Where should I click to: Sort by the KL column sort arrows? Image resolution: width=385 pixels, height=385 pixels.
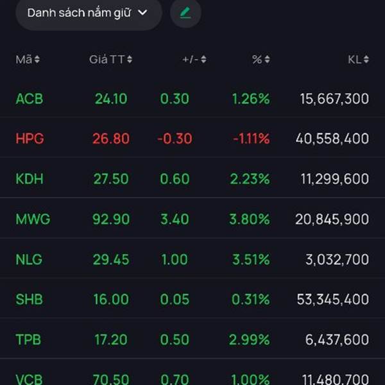[366, 60]
